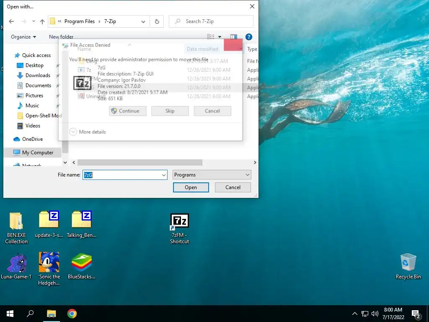The width and height of the screenshot is (429, 322).
Task: Open the notification center icon
Action: tap(416, 314)
